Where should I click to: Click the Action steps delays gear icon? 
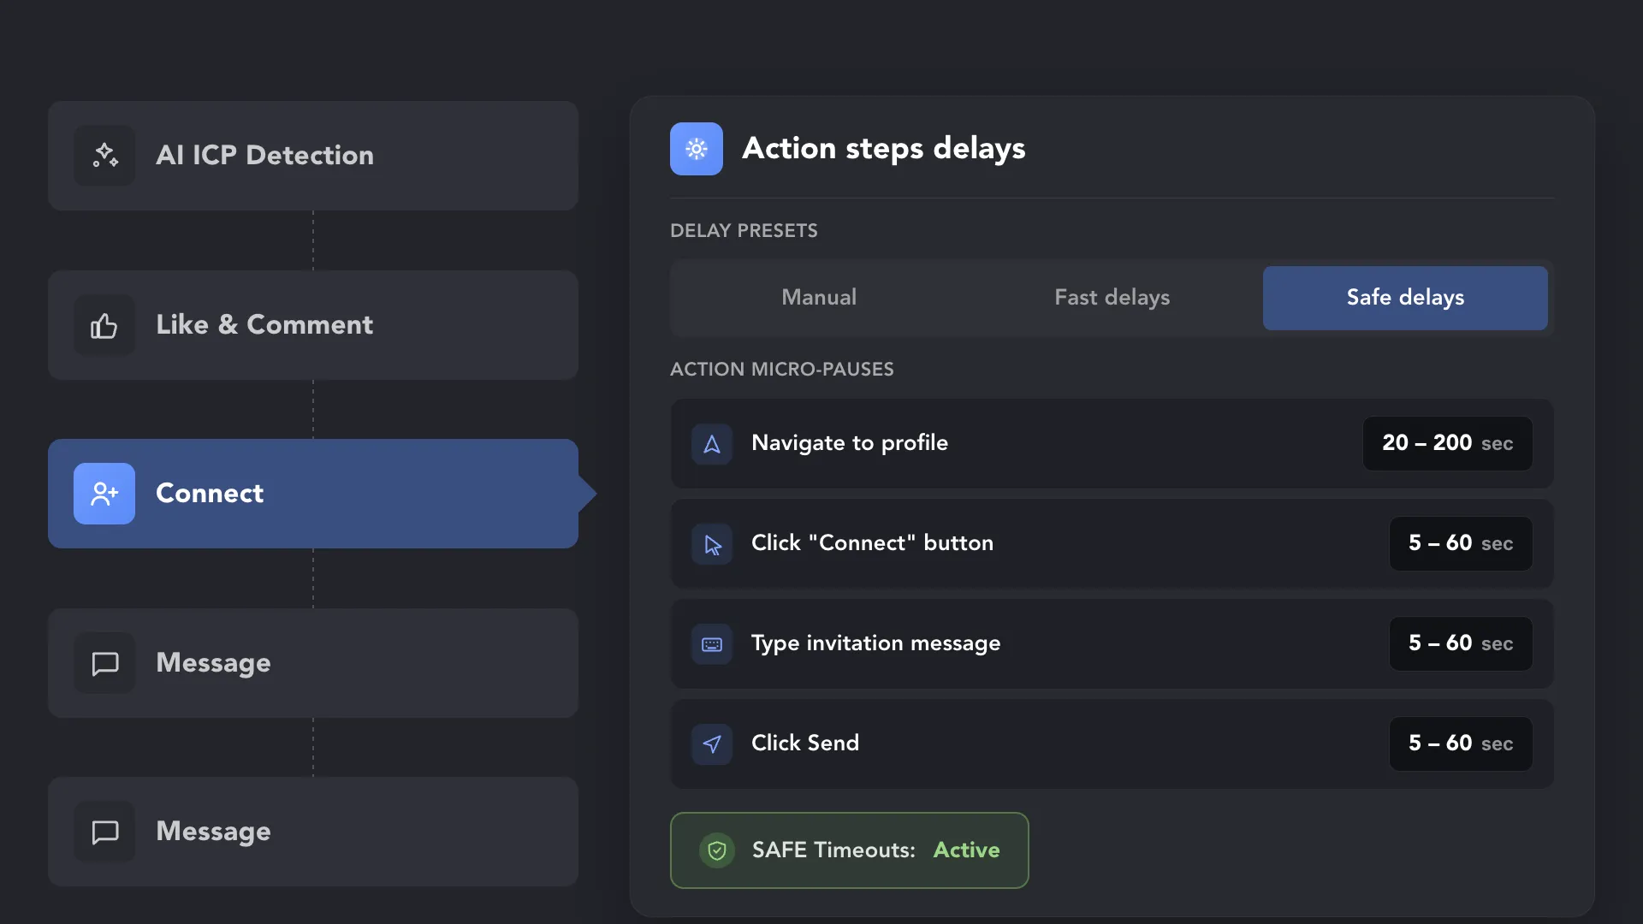click(697, 149)
